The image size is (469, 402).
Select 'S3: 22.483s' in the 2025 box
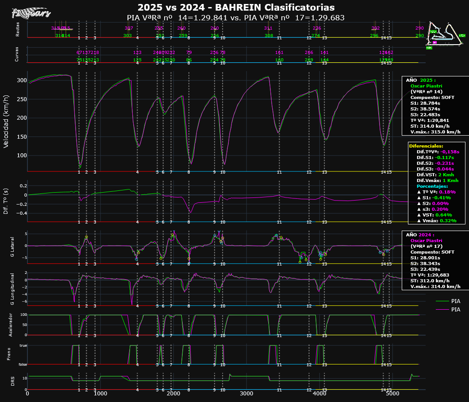tap(425, 115)
